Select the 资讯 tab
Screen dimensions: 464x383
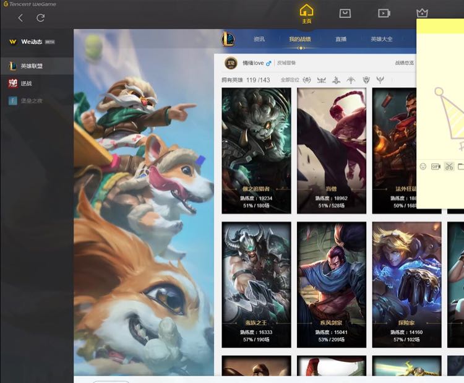tap(259, 39)
